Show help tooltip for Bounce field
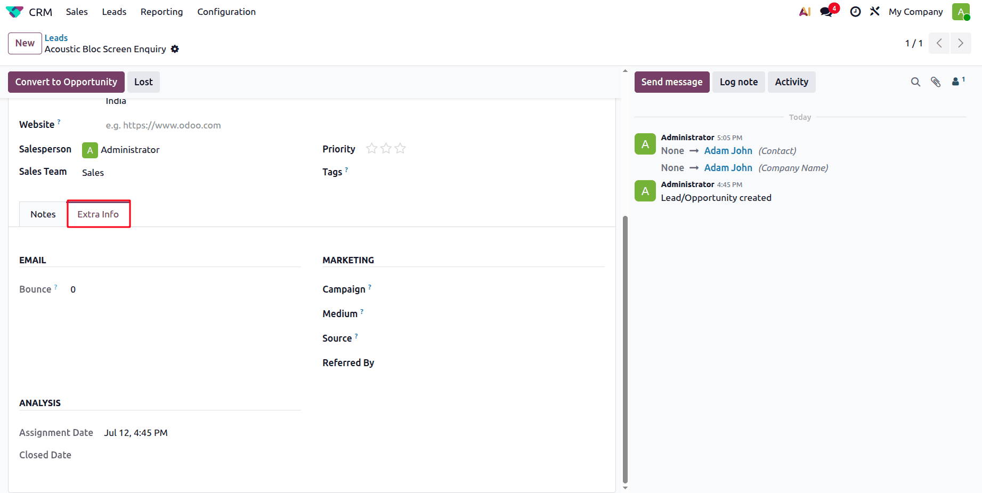The width and height of the screenshot is (982, 493). 55,286
